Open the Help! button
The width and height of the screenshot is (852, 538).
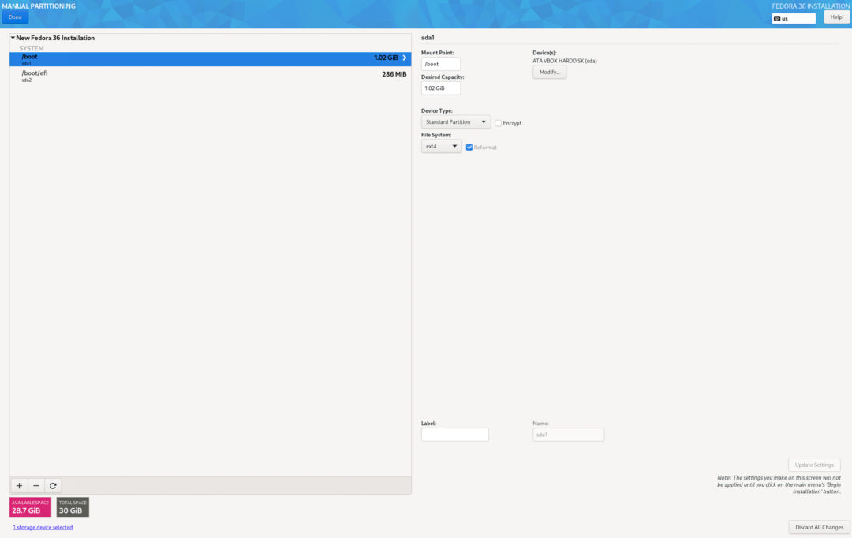[837, 17]
